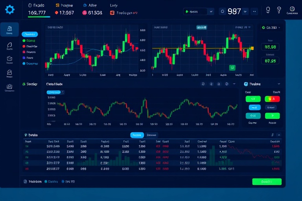Toggle the purple legend indicator
302x201 pixels.
(24, 58)
